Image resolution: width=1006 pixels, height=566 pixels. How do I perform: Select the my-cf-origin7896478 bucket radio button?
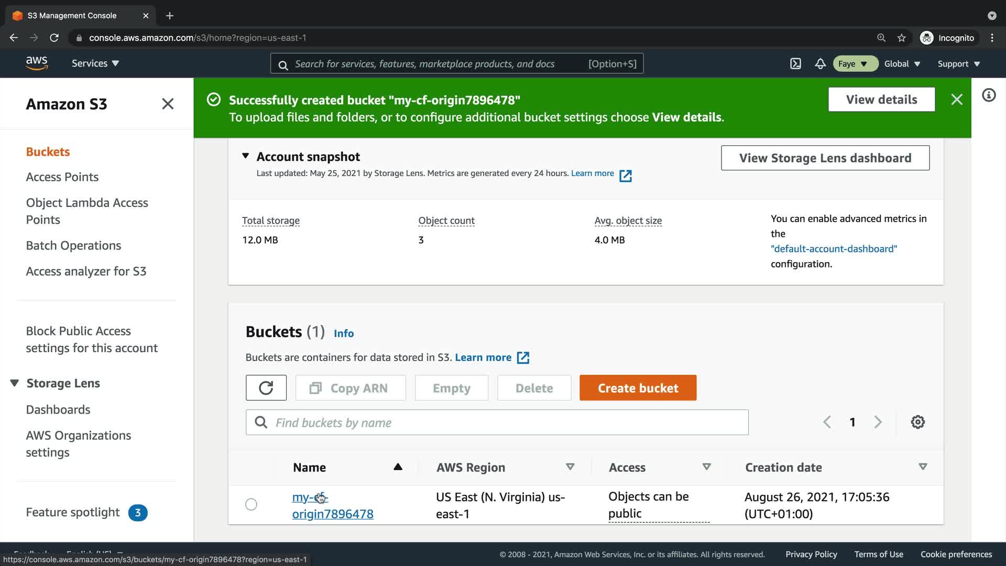click(x=251, y=504)
